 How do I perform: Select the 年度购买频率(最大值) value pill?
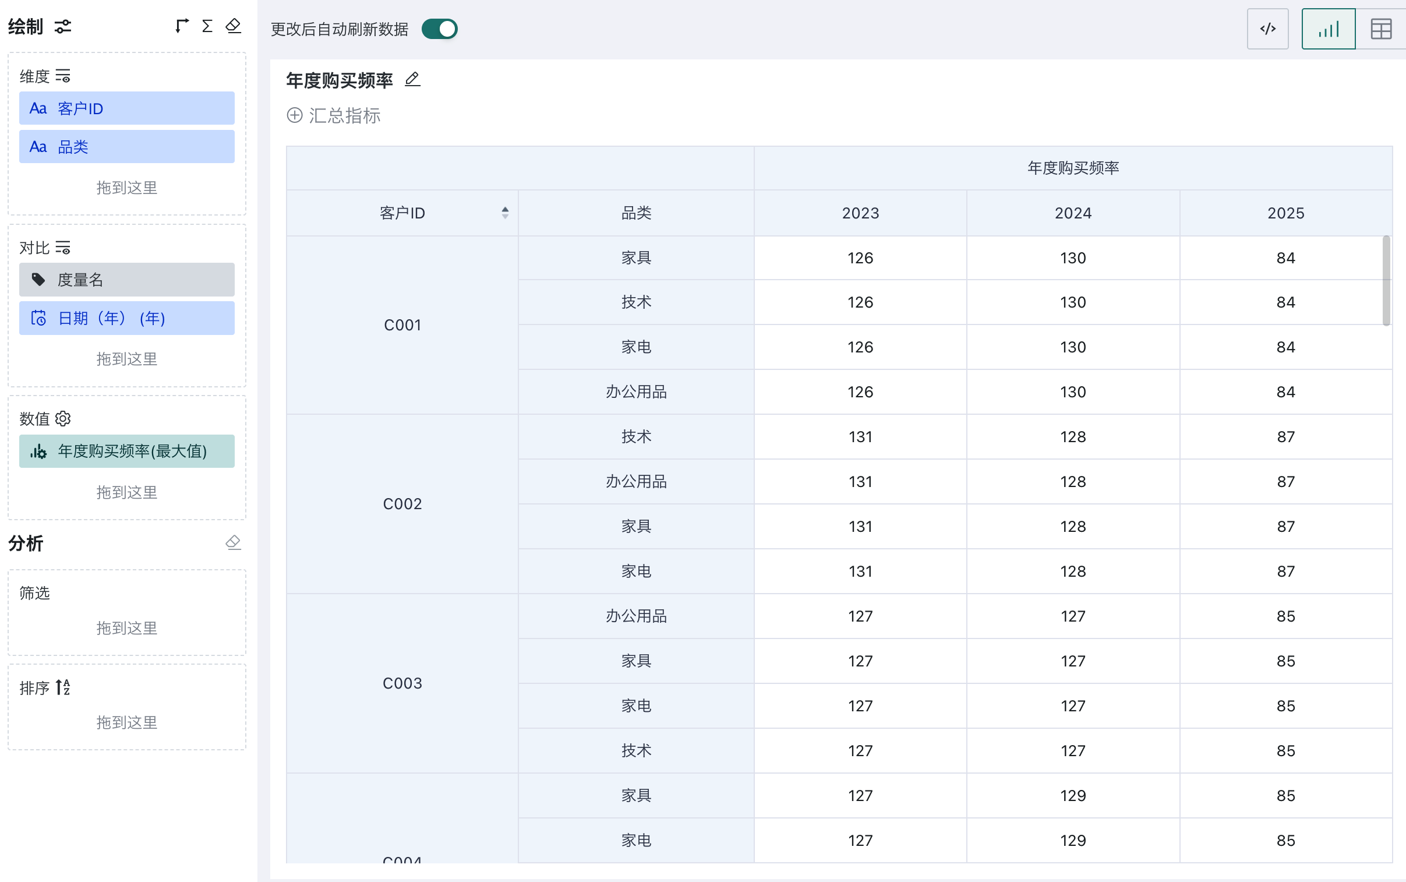(x=126, y=451)
